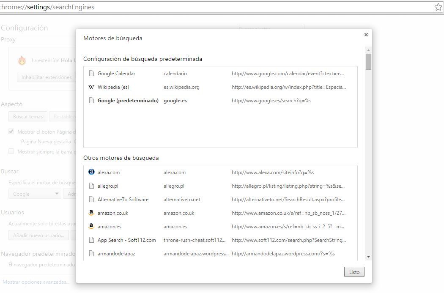The width and height of the screenshot is (444, 293).
Task: Click the armandodelapaz page icon
Action: tap(91, 254)
